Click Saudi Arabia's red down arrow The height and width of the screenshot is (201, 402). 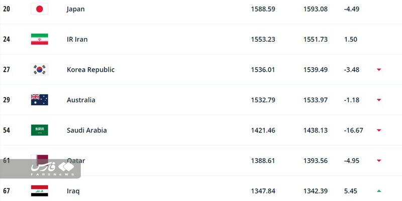point(379,131)
